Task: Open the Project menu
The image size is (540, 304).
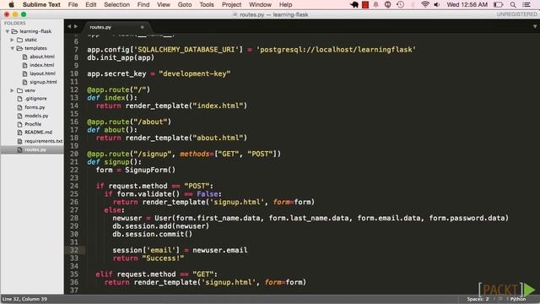Action: pos(231,4)
